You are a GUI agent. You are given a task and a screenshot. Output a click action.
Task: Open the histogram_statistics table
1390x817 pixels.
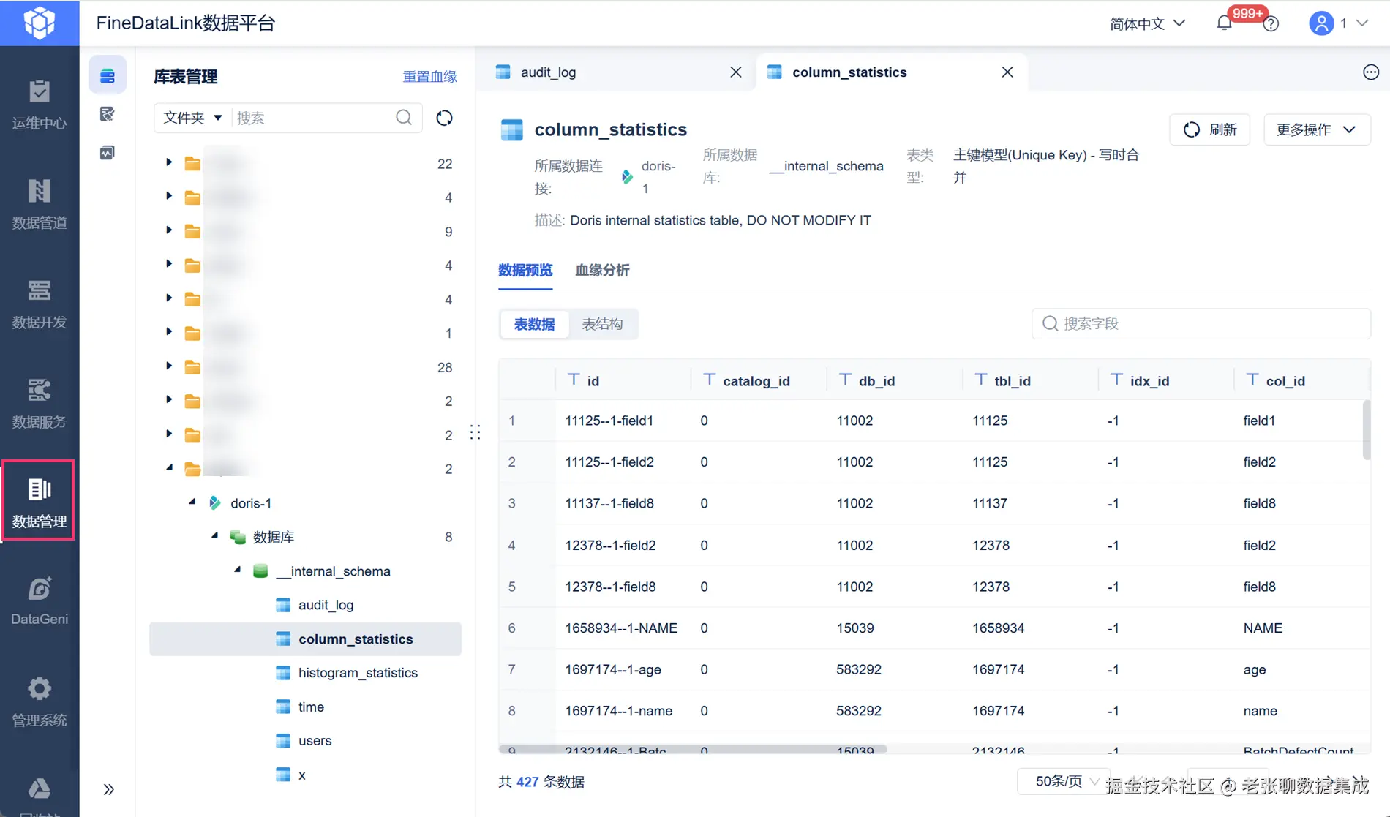tap(358, 673)
